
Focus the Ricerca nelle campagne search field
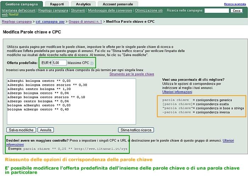[217, 11]
